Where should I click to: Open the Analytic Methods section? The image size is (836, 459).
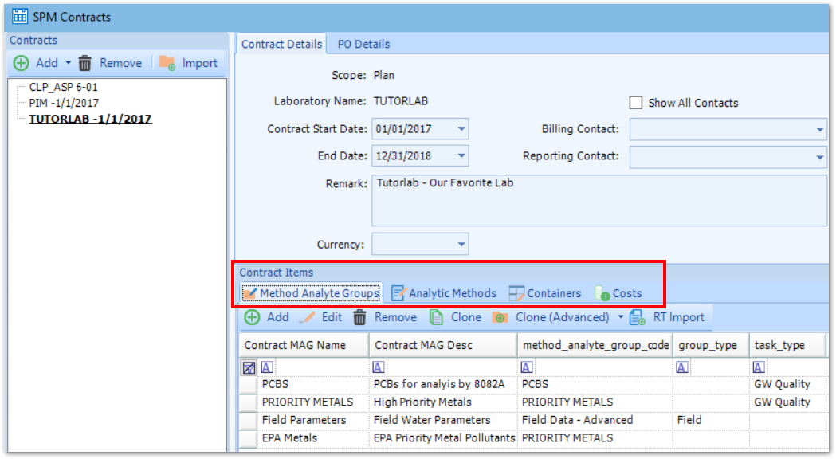point(398,292)
